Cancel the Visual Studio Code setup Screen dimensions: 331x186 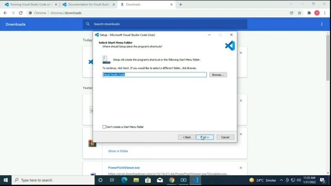click(x=225, y=137)
